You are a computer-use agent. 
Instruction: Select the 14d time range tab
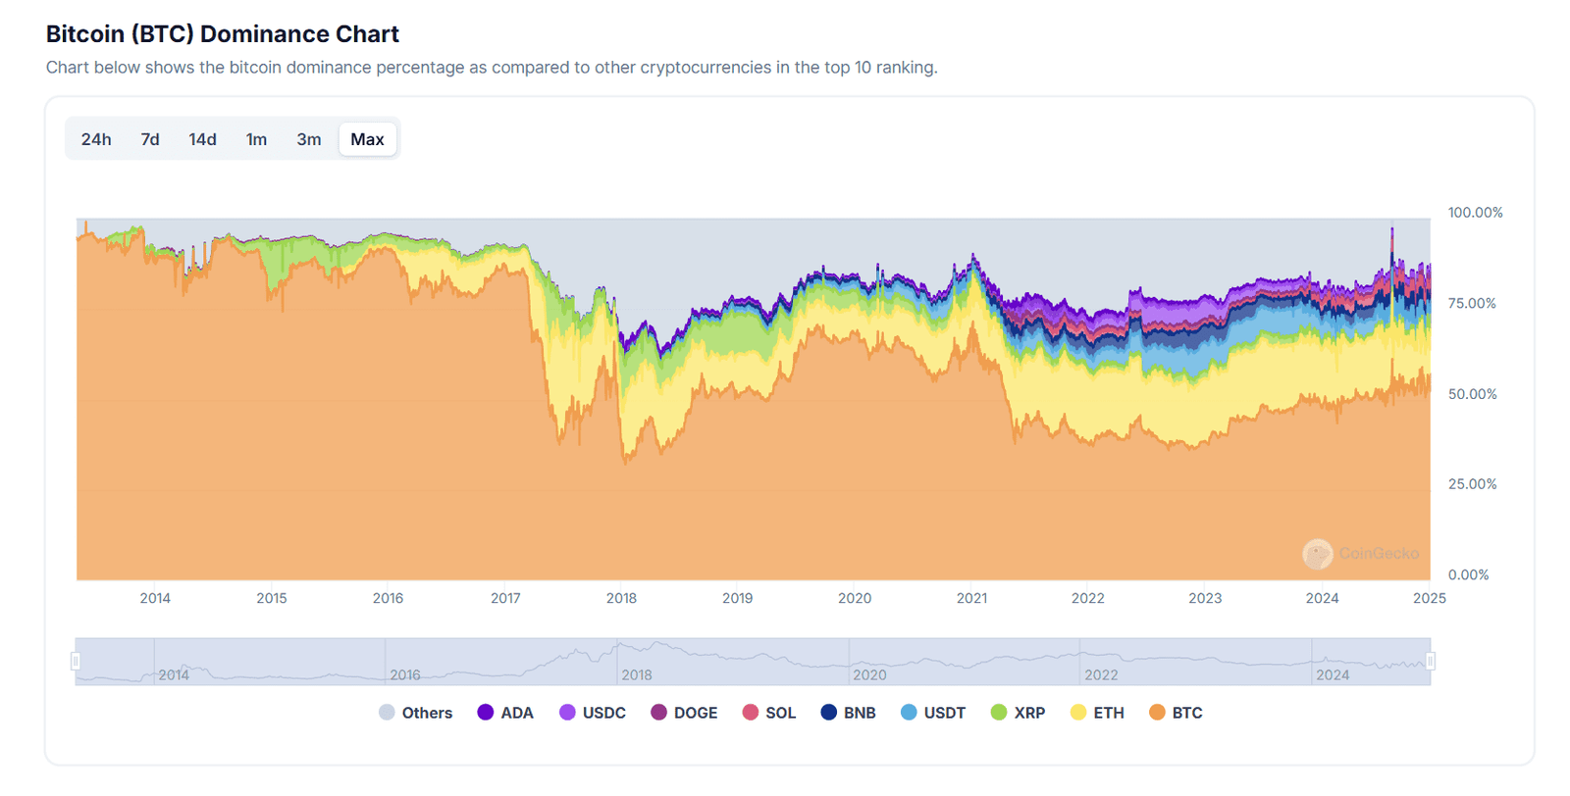click(x=202, y=138)
